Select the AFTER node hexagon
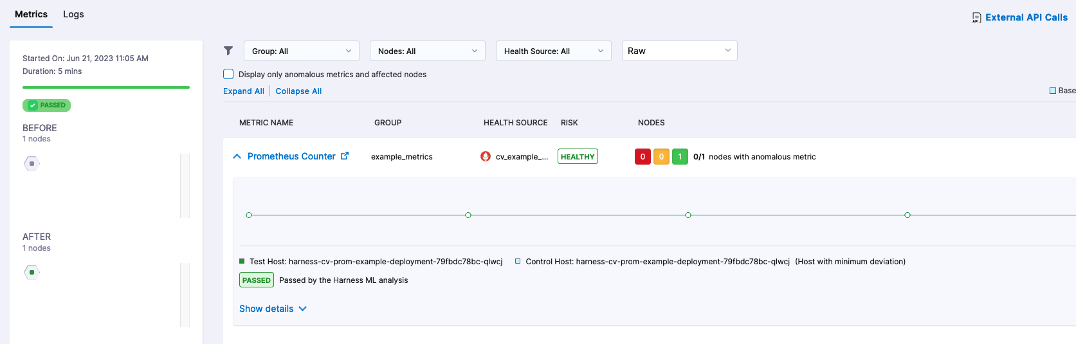 (x=32, y=273)
